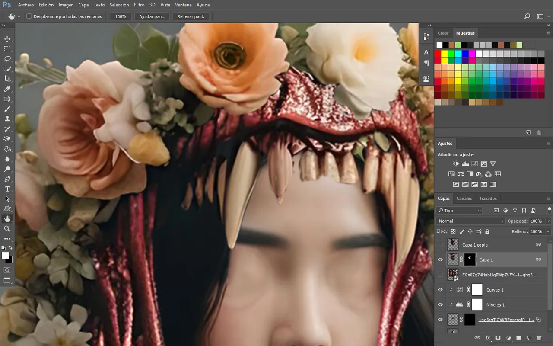Select the Dodge tool
This screenshot has width=553, height=346.
tap(7, 169)
